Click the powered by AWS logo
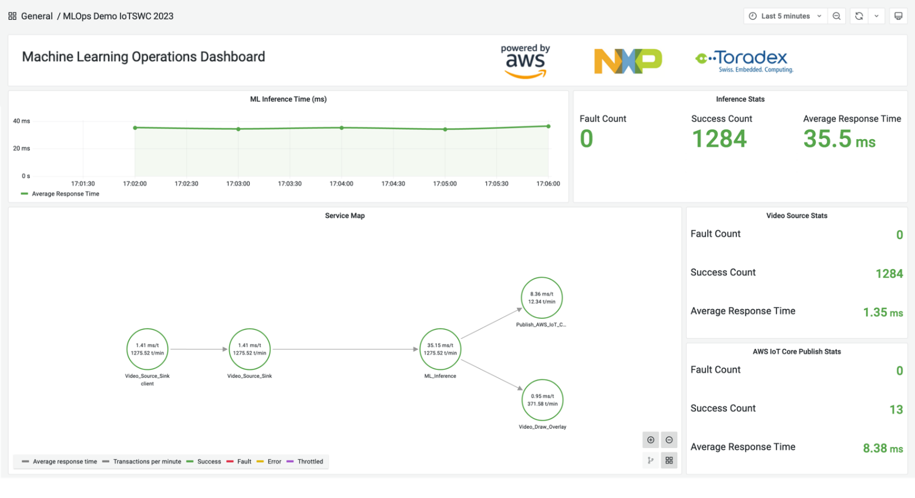The image size is (915, 498). coord(524,59)
